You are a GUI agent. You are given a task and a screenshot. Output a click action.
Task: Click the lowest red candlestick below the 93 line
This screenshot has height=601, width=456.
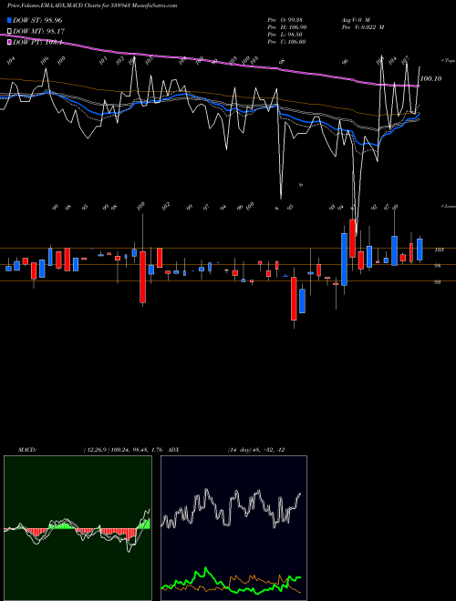coord(294,299)
